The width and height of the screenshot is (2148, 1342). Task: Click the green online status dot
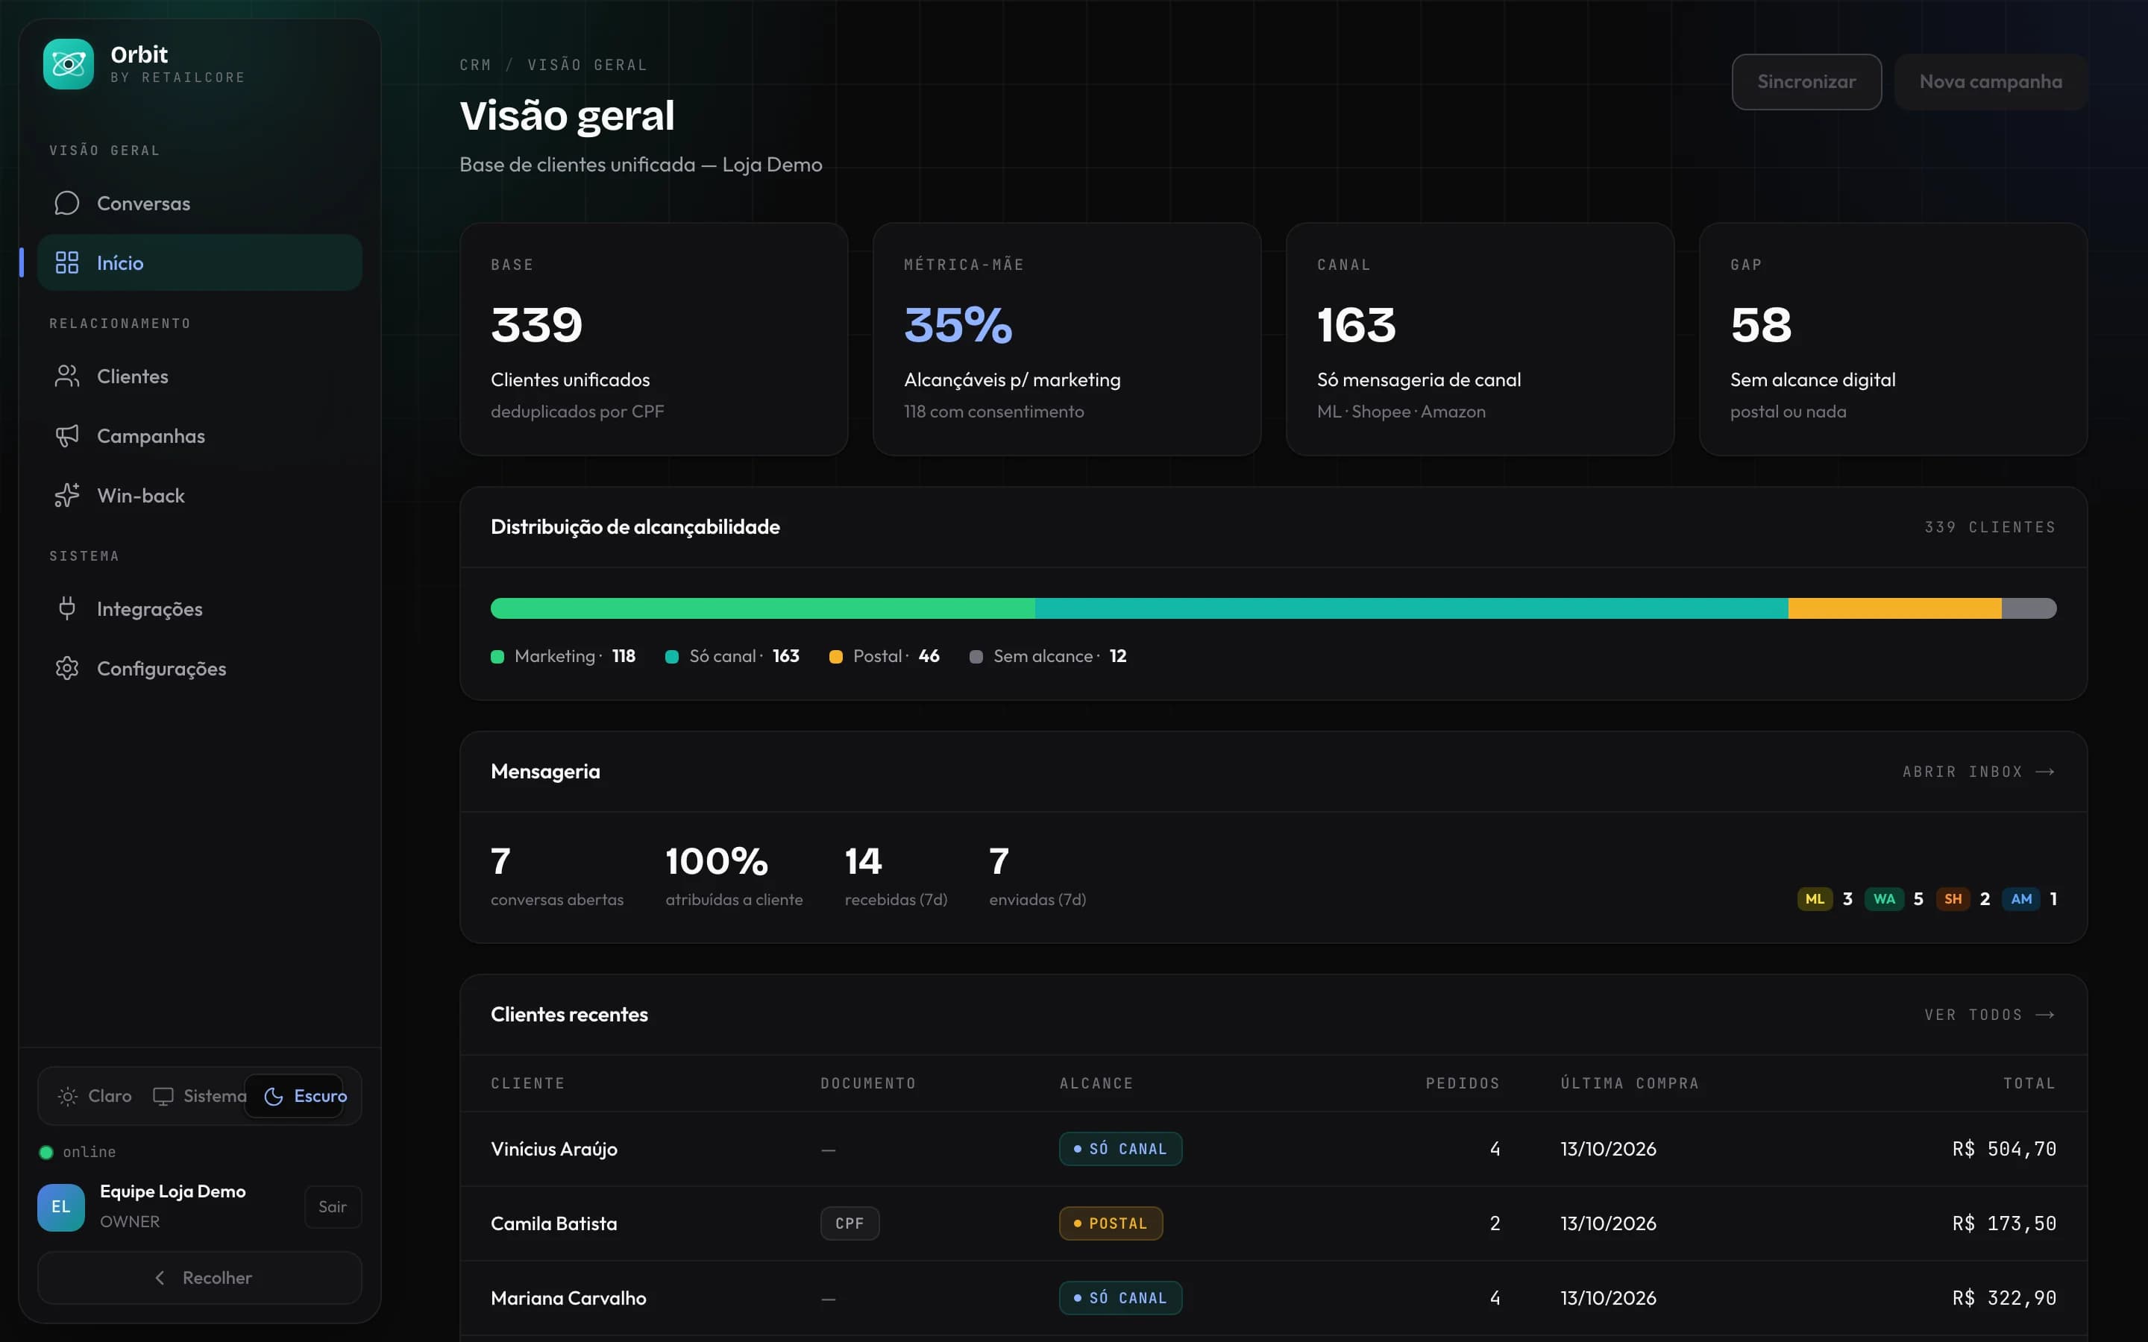click(46, 1152)
